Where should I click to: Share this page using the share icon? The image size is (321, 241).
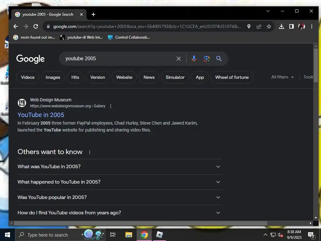(x=259, y=26)
